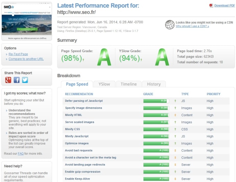Click the YSlow score (94%)
The height and width of the screenshot is (182, 236).
click(129, 58)
